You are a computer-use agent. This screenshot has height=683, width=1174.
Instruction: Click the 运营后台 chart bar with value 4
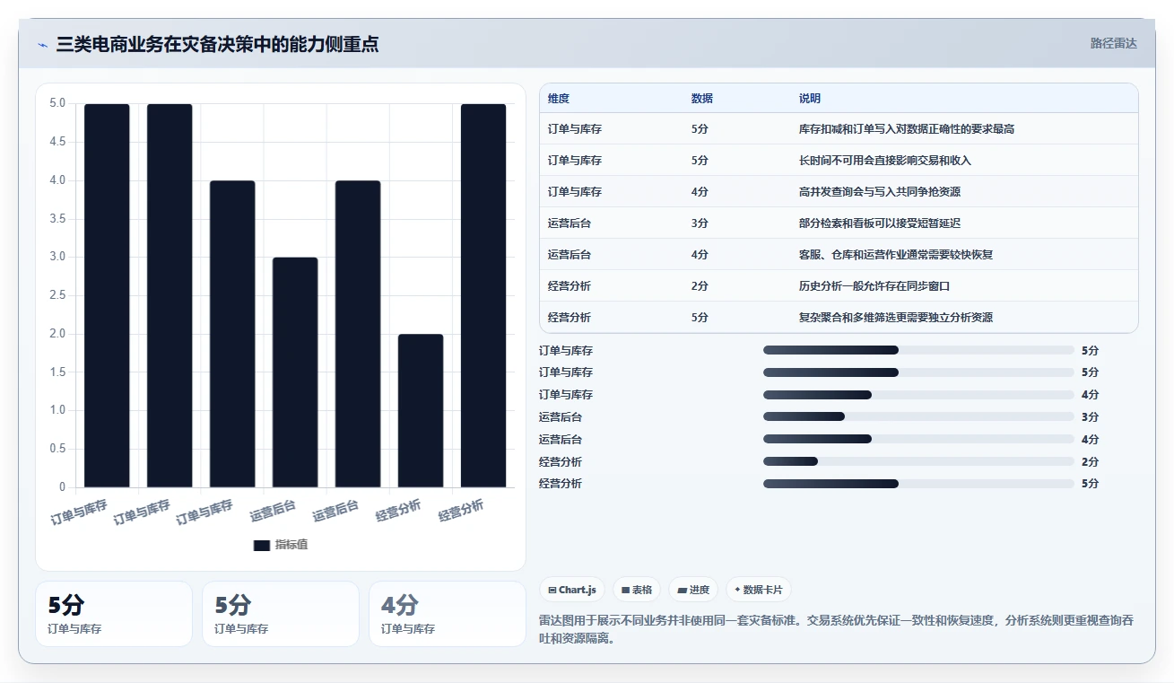pos(358,334)
